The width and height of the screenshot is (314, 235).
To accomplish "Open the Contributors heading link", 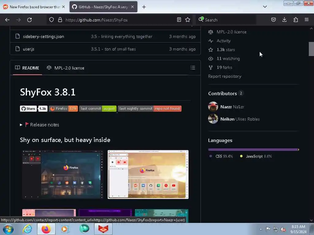I will point(223,93).
